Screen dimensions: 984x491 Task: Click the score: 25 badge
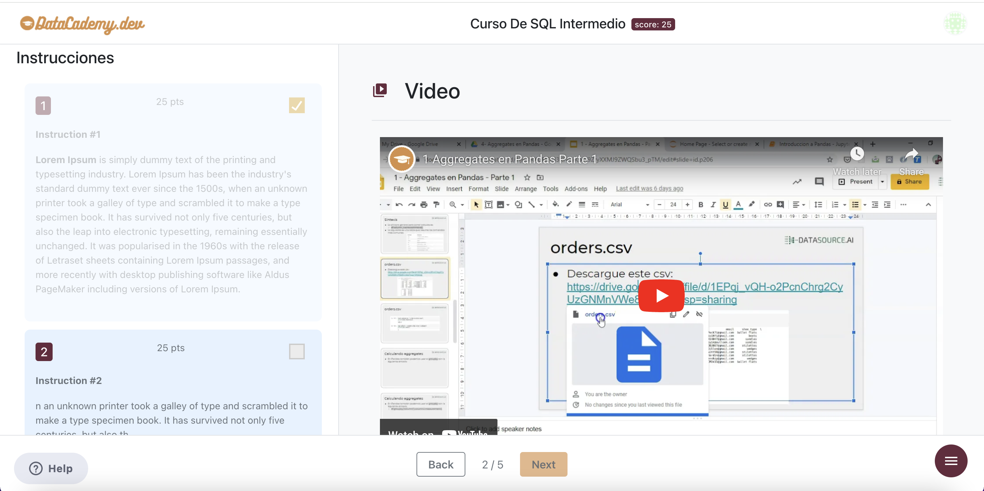pyautogui.click(x=653, y=24)
